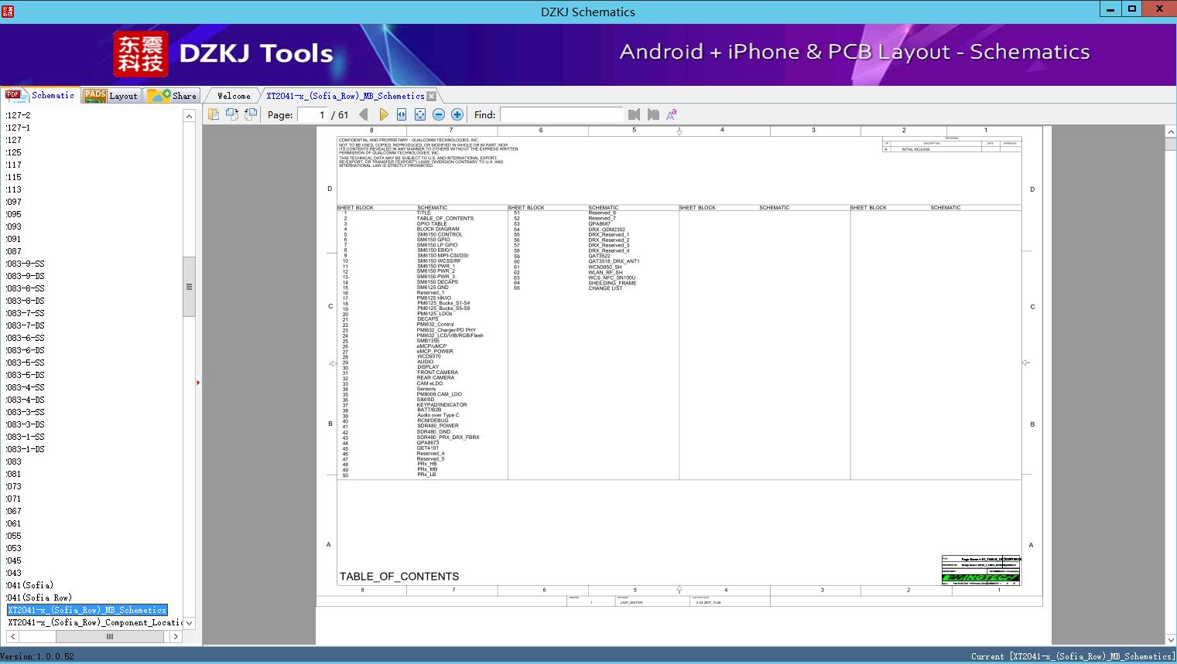Click tree panel scroll down arrow

click(189, 622)
